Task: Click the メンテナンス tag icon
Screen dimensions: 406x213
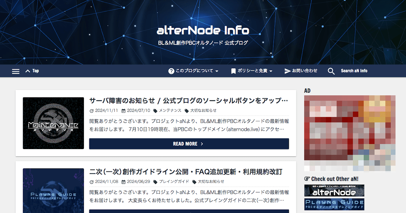Action: point(155,111)
